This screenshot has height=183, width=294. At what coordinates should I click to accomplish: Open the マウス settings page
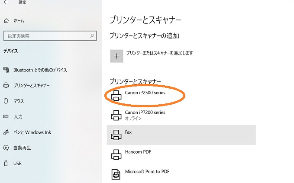pyautogui.click(x=19, y=101)
